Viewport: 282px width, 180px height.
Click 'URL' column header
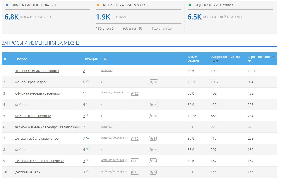point(105,59)
